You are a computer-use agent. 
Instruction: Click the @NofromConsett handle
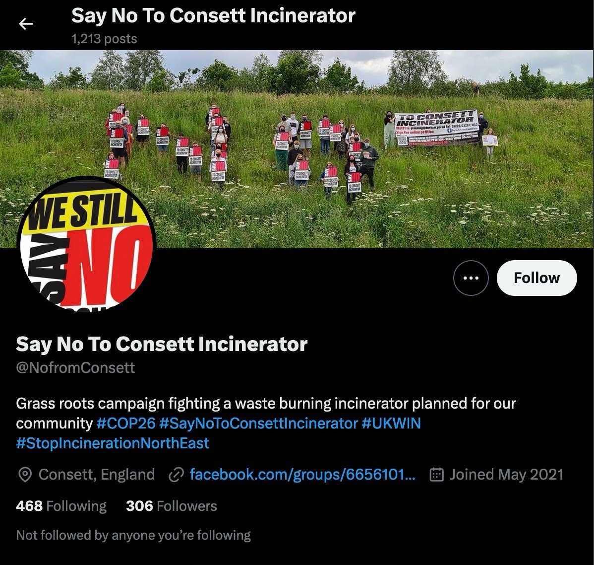click(x=75, y=367)
